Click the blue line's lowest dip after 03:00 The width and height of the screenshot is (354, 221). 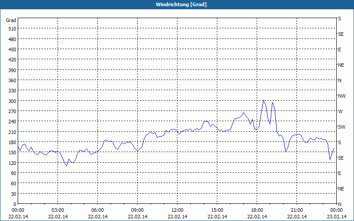(66, 166)
